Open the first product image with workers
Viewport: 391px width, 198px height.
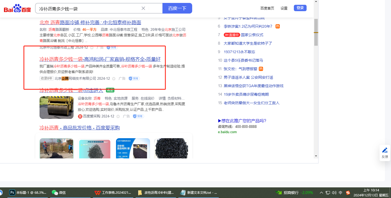click(x=57, y=148)
